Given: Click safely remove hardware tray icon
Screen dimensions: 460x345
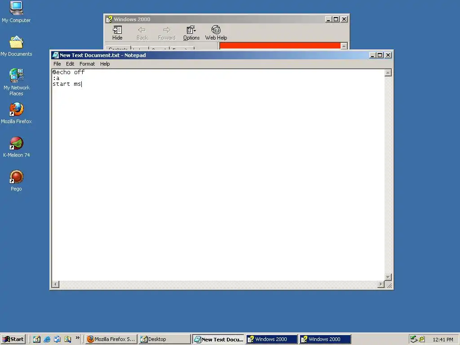Looking at the screenshot, I should click(414, 339).
